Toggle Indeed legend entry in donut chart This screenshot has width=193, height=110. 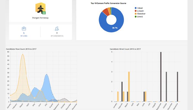click(139, 8)
